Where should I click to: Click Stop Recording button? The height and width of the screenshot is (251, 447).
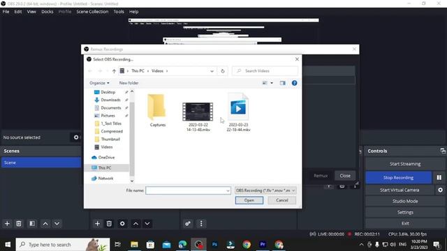coord(398,178)
